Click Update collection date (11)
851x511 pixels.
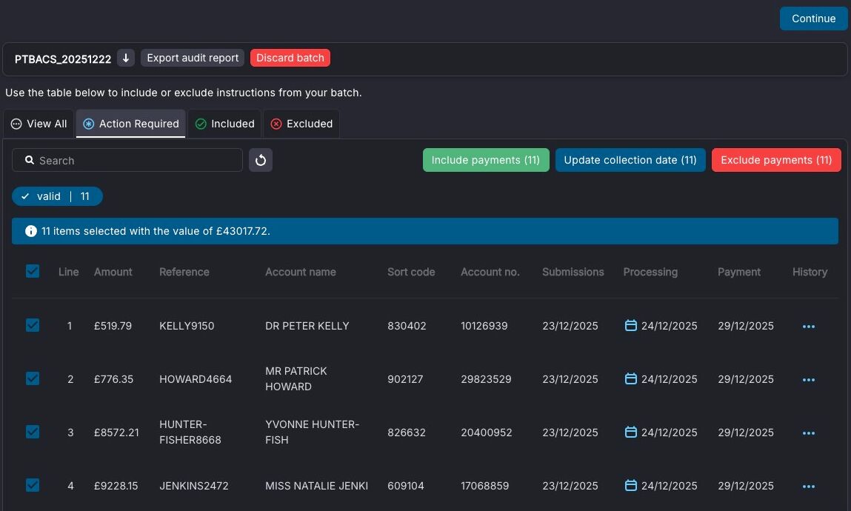click(630, 160)
